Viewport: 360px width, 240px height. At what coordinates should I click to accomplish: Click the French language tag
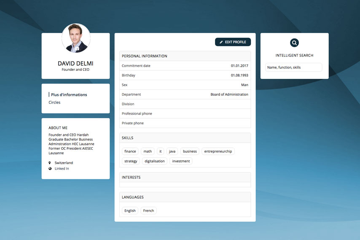tap(148, 210)
